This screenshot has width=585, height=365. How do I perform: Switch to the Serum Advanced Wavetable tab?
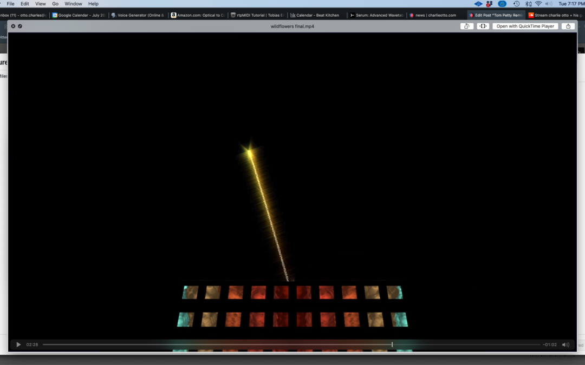[377, 15]
